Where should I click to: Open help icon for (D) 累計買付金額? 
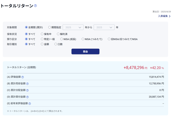(x=27, y=97)
